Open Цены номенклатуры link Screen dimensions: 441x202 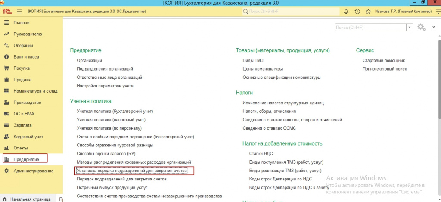click(263, 68)
